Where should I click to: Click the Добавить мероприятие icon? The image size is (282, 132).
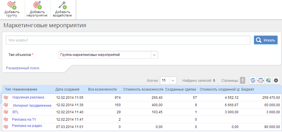pos(37,5)
